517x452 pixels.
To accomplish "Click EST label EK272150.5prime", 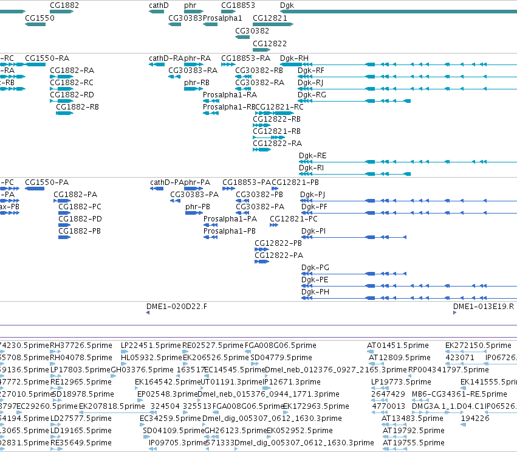I will click(x=479, y=346).
